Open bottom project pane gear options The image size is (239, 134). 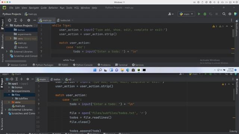click(28, 79)
